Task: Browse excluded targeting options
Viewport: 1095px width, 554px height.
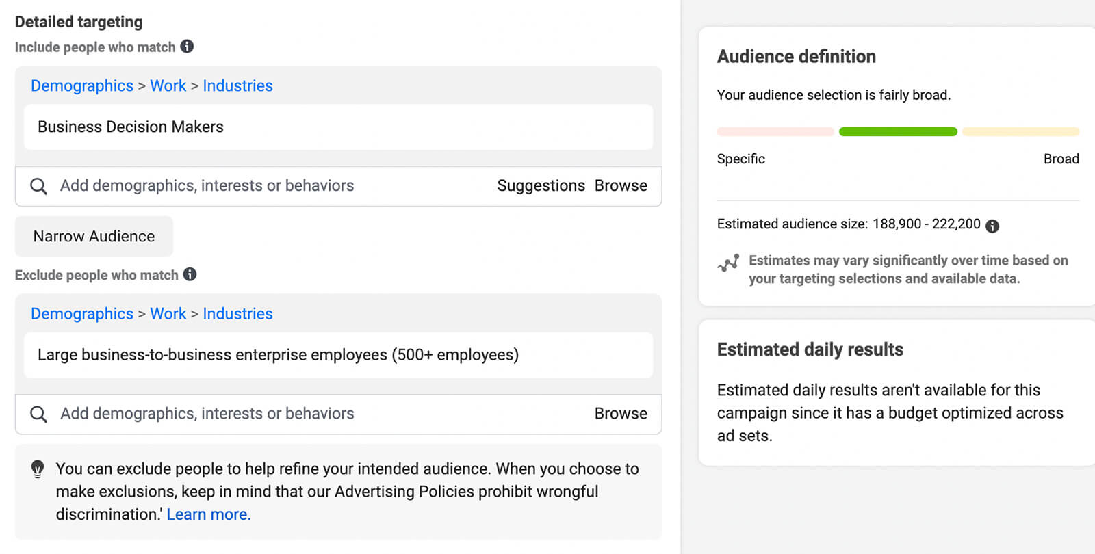Action: (x=621, y=414)
